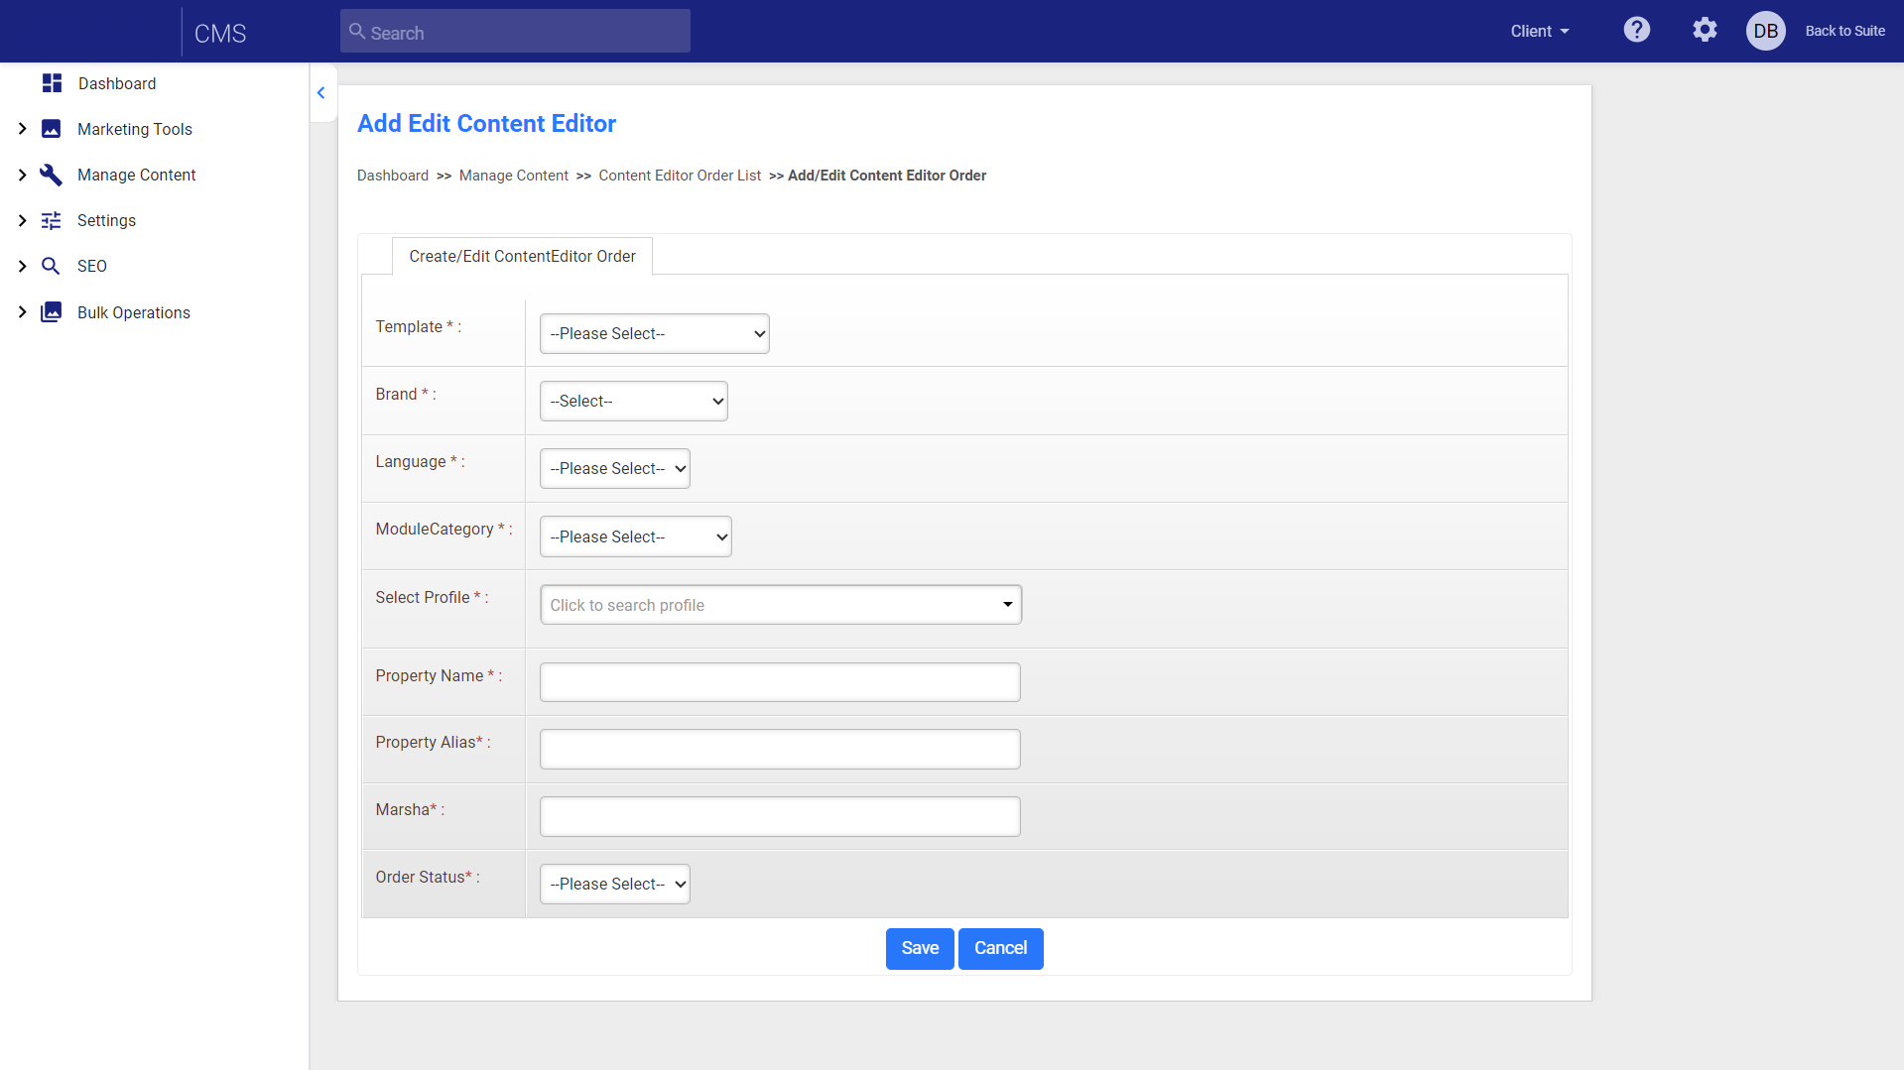The image size is (1904, 1070).
Task: Open the ModuleCategory dropdown
Action: [636, 536]
